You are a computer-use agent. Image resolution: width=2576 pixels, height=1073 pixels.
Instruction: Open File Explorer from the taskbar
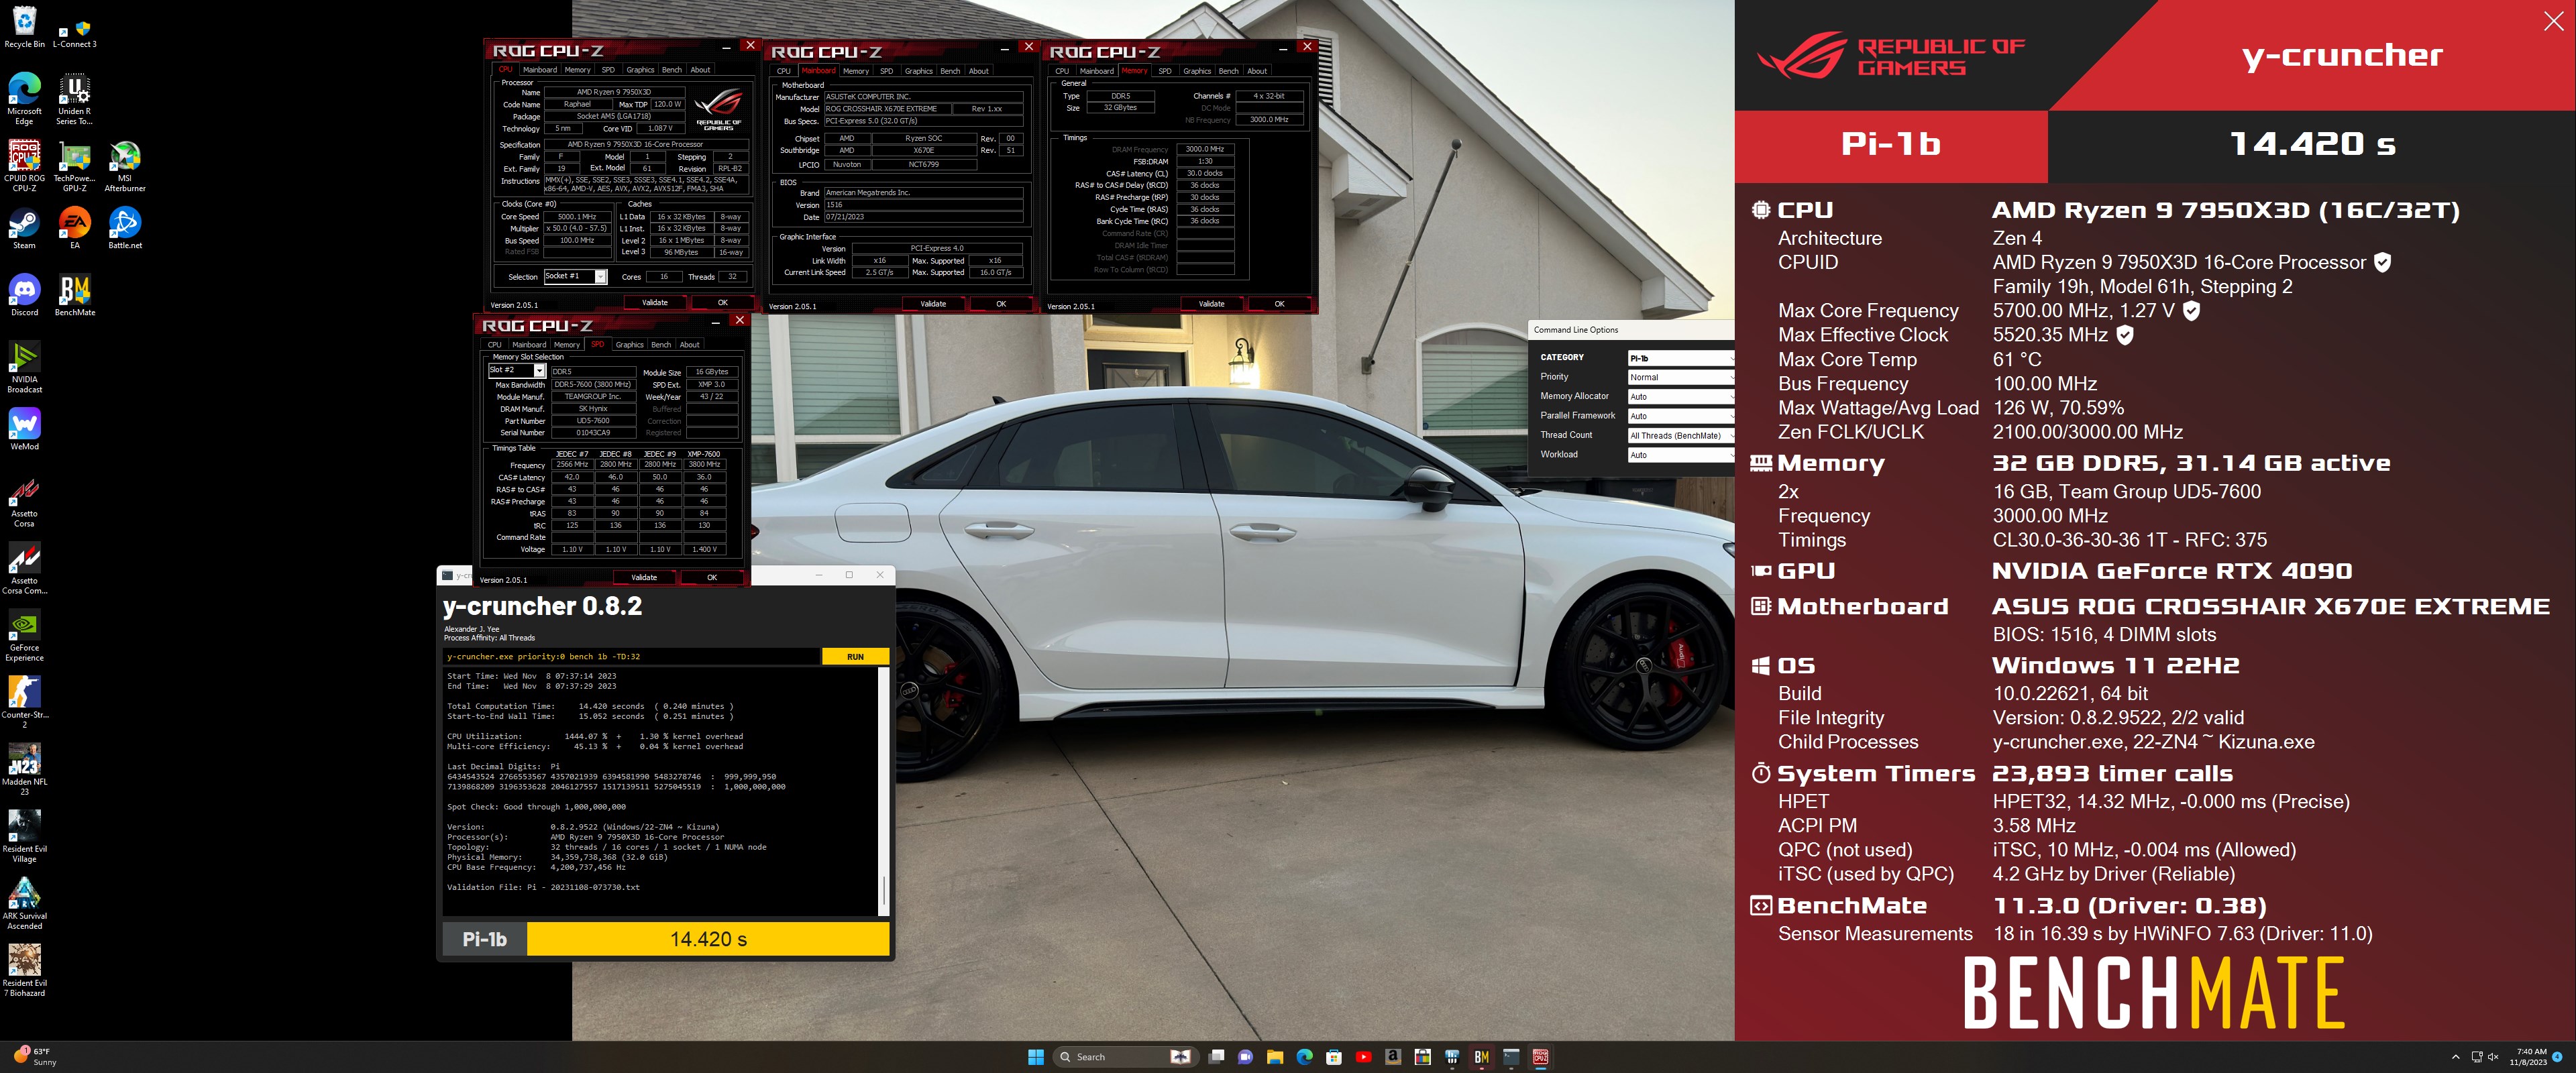1274,1057
